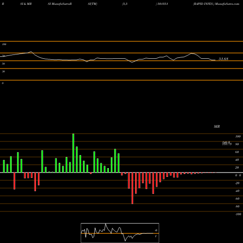This screenshot has width=243, height=243.
Task: Click the -80 label on MR axis
Action: point(237,207)
